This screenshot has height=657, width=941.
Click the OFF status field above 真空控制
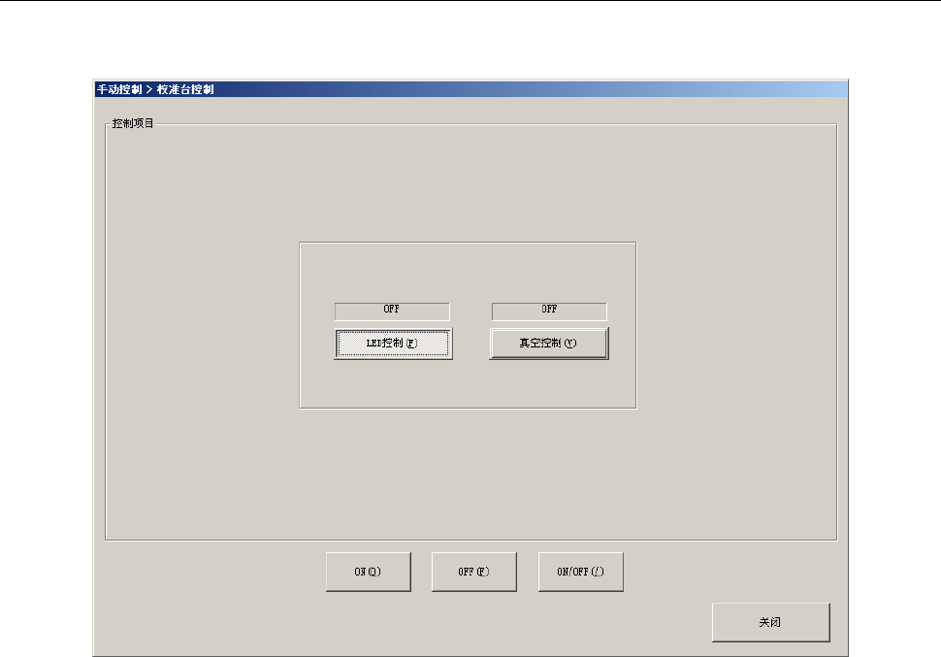549,312
